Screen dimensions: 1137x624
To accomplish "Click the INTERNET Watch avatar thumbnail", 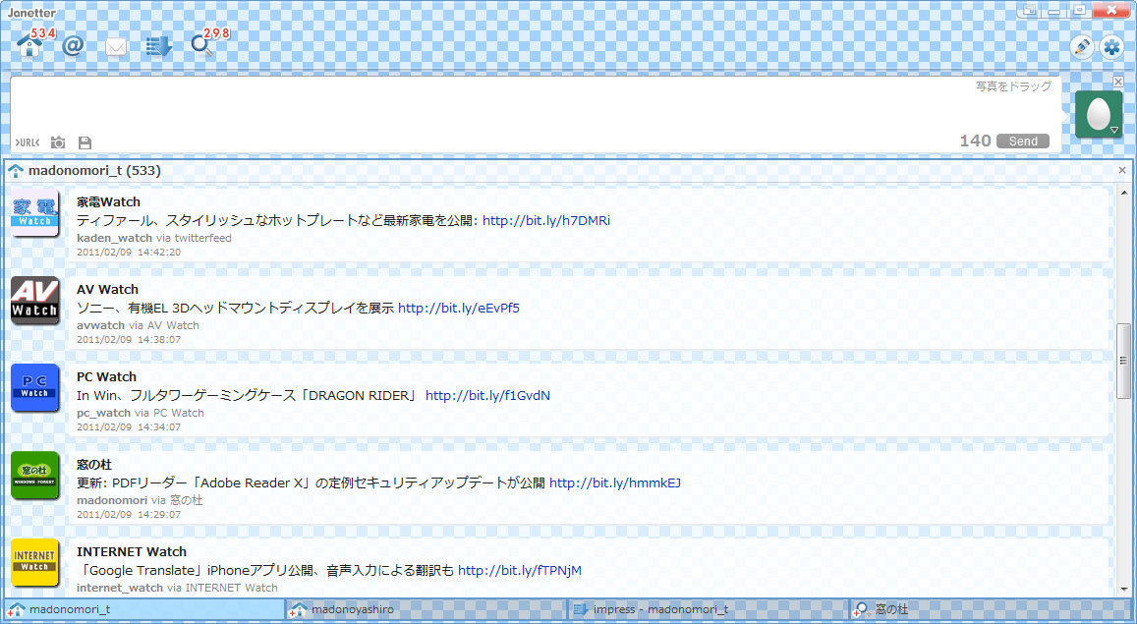I will 34,563.
